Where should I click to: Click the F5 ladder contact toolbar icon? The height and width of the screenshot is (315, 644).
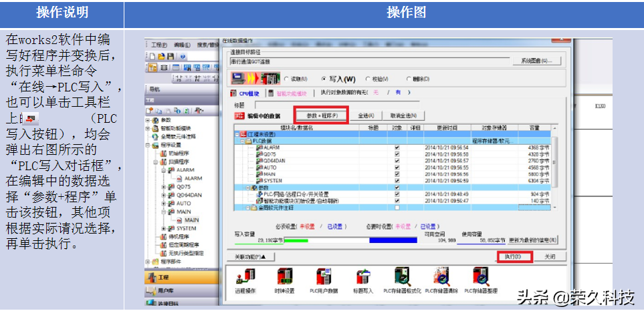click(178, 78)
